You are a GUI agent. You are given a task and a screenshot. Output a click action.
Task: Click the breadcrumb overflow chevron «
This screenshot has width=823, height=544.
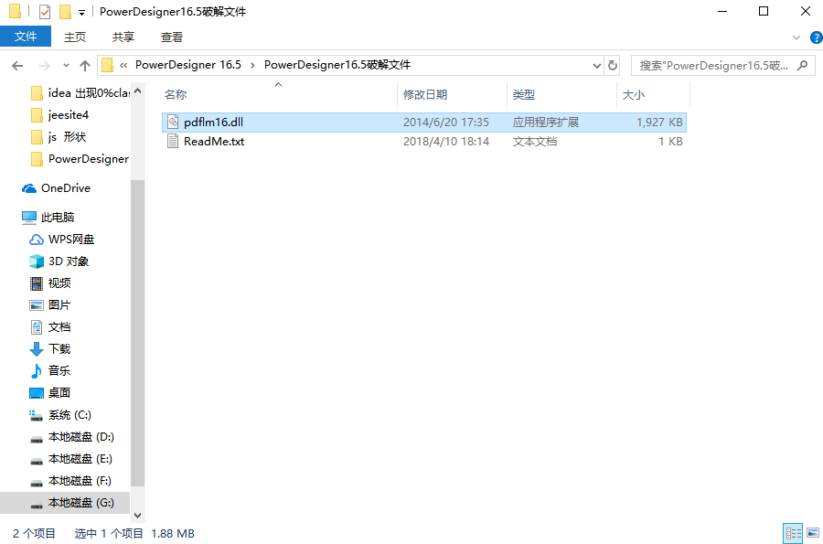click(123, 66)
